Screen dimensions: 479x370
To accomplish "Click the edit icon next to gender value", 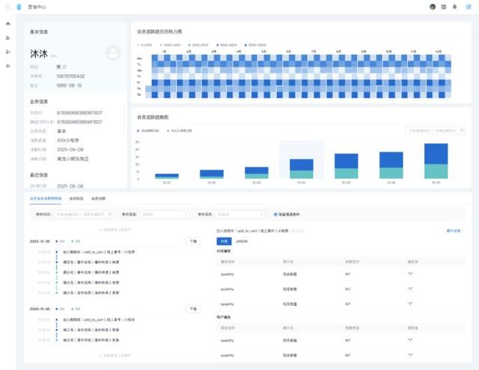I will pos(64,67).
